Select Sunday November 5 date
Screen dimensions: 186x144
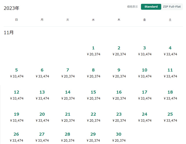point(16,73)
